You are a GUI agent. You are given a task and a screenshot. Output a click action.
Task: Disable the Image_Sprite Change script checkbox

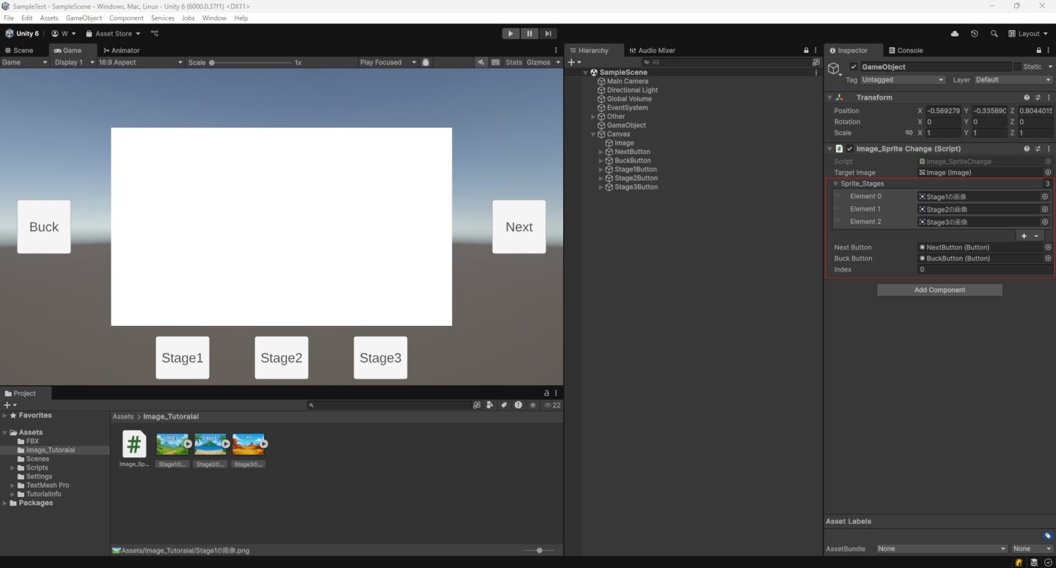pos(850,149)
